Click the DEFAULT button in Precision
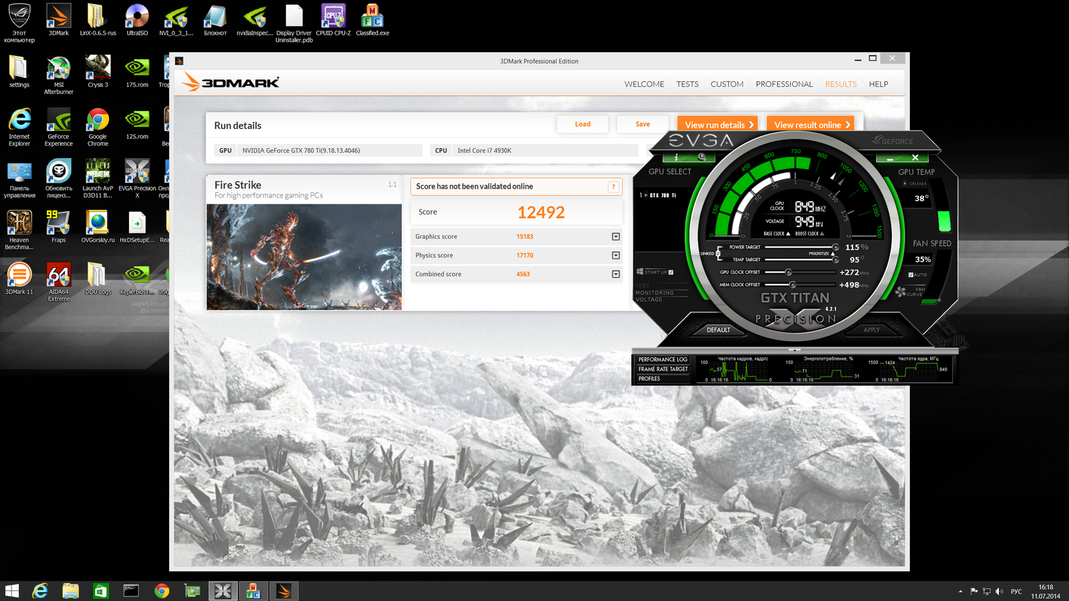Viewport: 1069px width, 601px height. click(x=718, y=330)
